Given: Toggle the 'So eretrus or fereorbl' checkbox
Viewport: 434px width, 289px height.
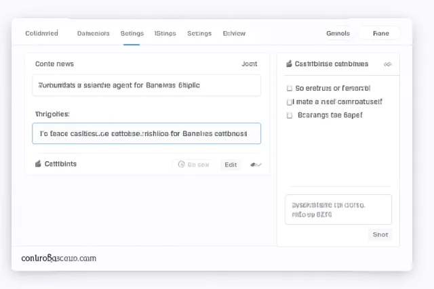Looking at the screenshot, I should [290, 88].
